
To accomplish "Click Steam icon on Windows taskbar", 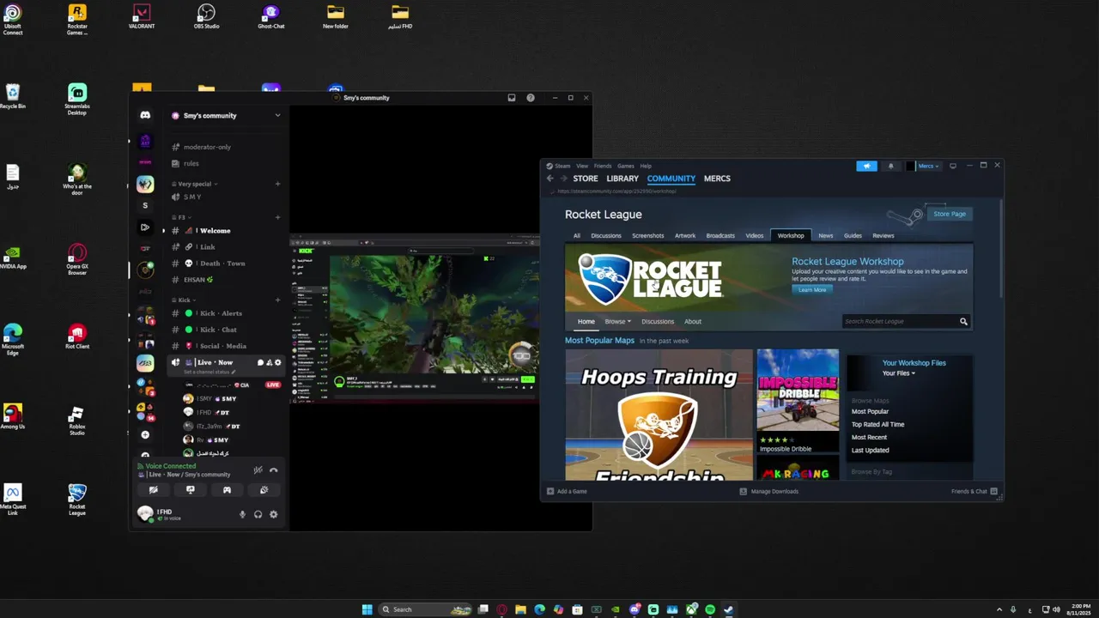I will (x=729, y=609).
